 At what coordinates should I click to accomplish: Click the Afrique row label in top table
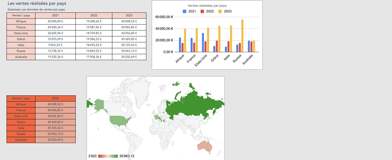click(x=21, y=21)
